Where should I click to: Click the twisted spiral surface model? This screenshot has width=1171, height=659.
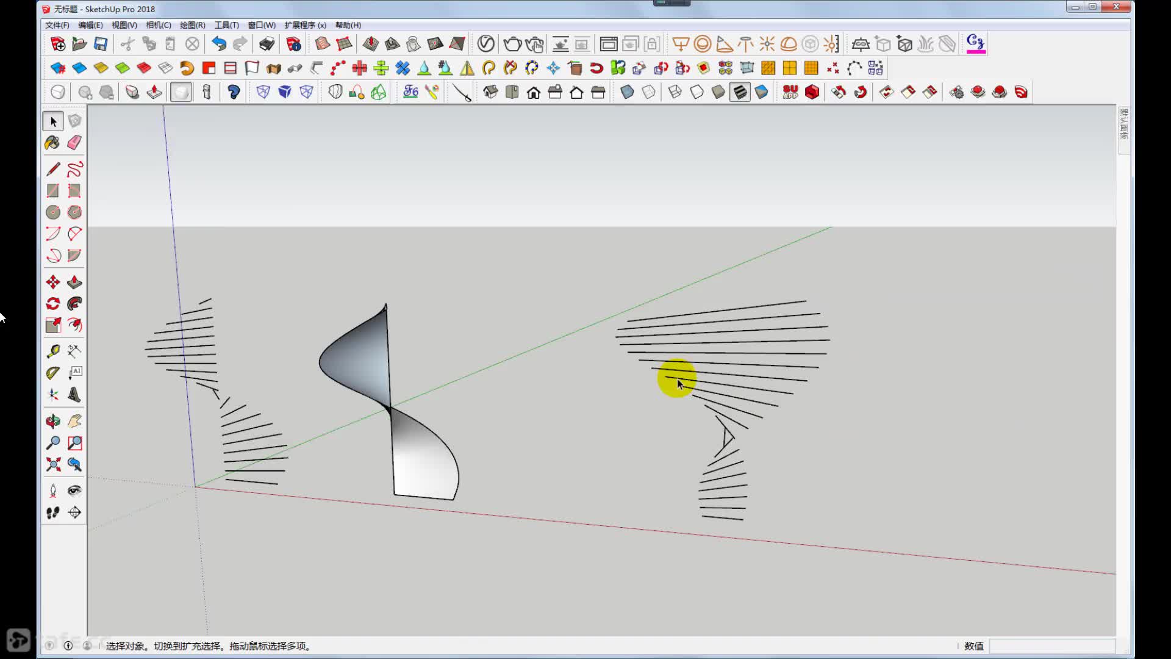(x=389, y=403)
